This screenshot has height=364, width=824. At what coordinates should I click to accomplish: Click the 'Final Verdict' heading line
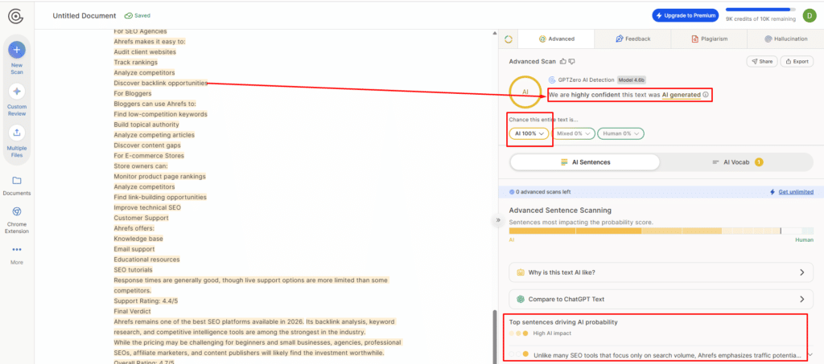click(x=133, y=312)
